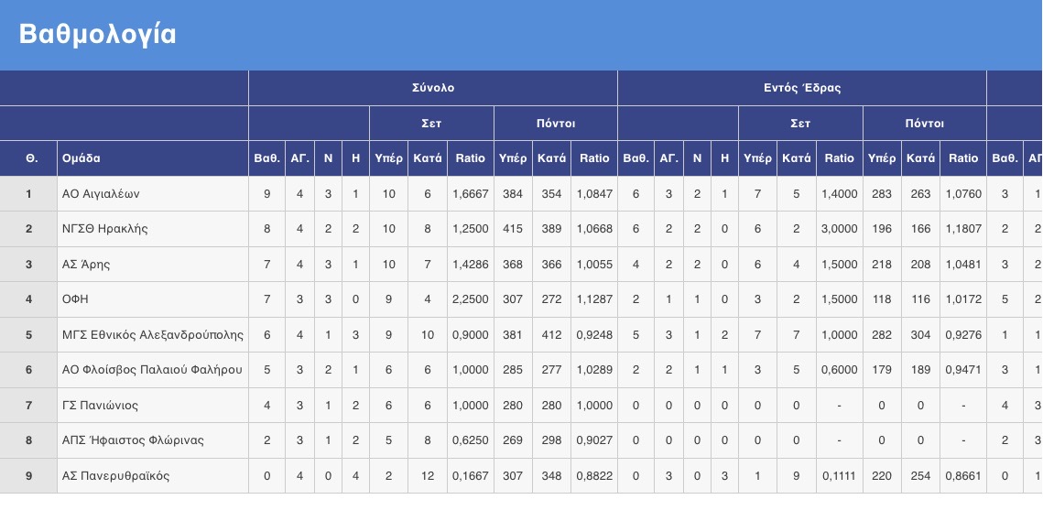
Task: Click ΑΟ Αιγιαλέων overall set ratio 1,6667
Action: [471, 193]
